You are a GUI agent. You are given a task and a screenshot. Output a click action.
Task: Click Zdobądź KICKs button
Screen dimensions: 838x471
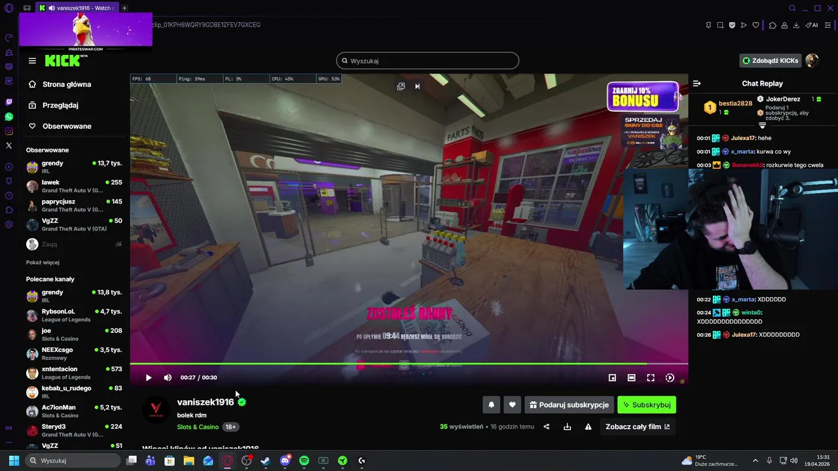pyautogui.click(x=771, y=61)
